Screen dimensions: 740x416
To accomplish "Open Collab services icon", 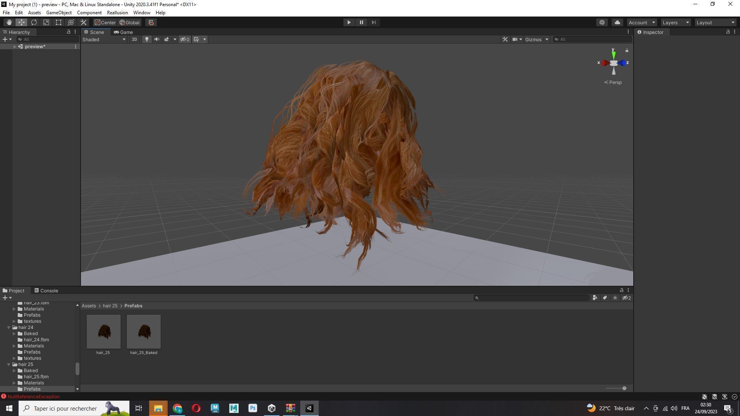I will (x=602, y=22).
